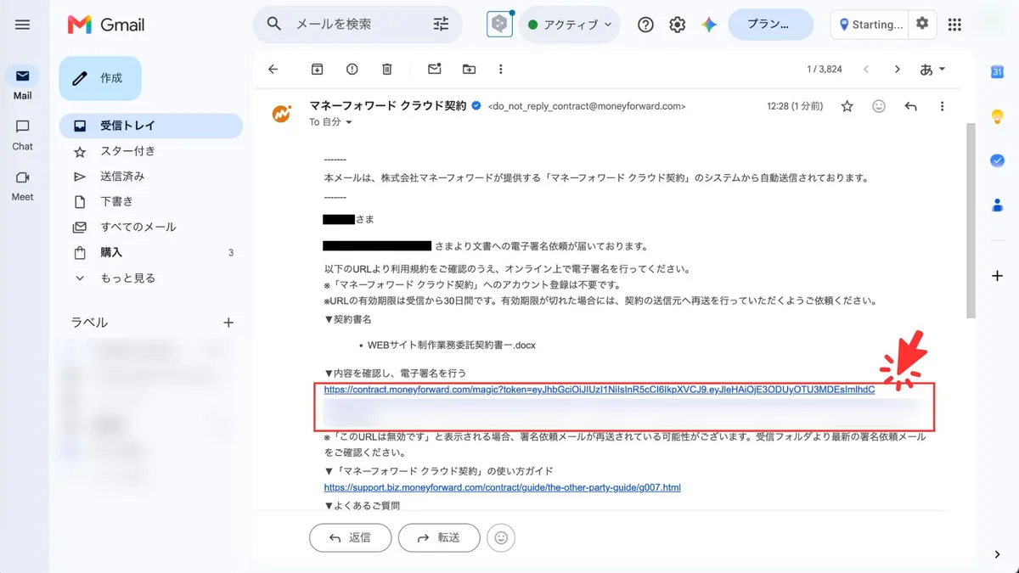Screen dimensions: 1019x573
Task: Open more options in email toolbar
Action: pyautogui.click(x=501, y=69)
